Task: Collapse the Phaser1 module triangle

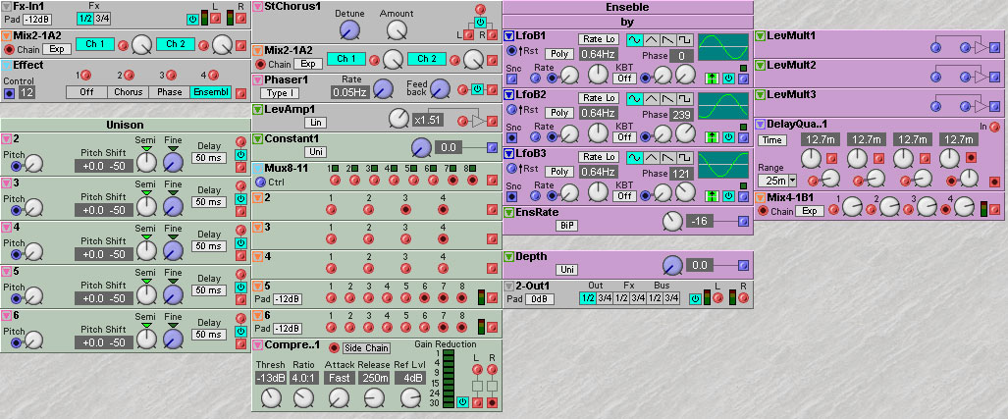Action: (257, 79)
